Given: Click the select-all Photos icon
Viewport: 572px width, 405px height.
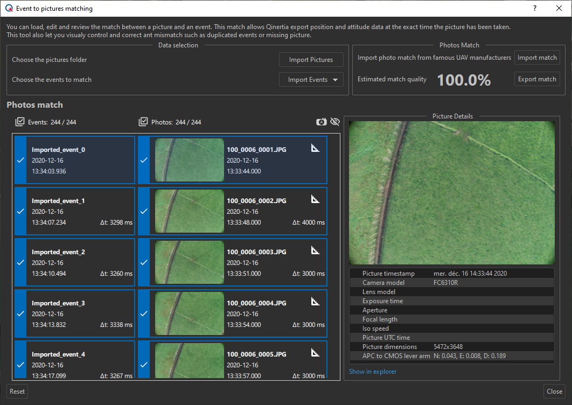Looking at the screenshot, I should pos(143,122).
